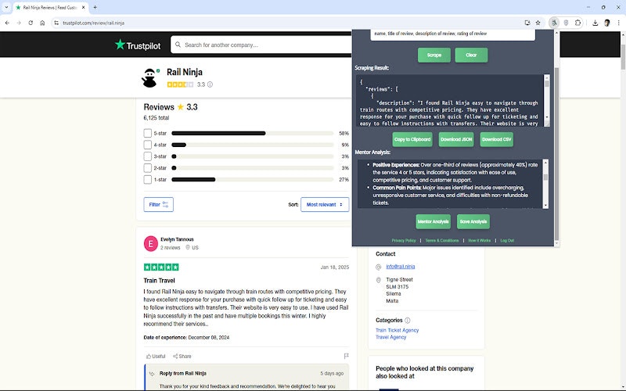Share Evelyn Tannous's review

point(182,357)
